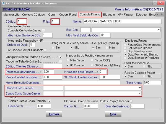Switch to HP - Financ. tab
This screenshot has width=166, height=124.
pos(125,15)
